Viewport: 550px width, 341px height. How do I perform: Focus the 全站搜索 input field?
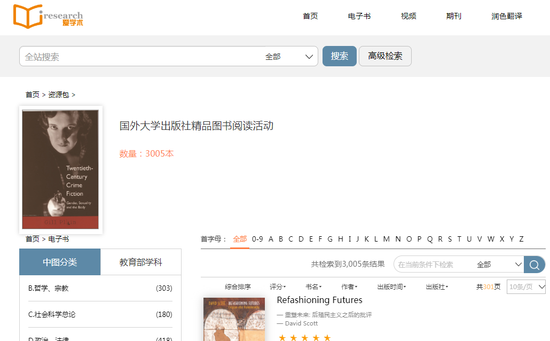tap(139, 57)
